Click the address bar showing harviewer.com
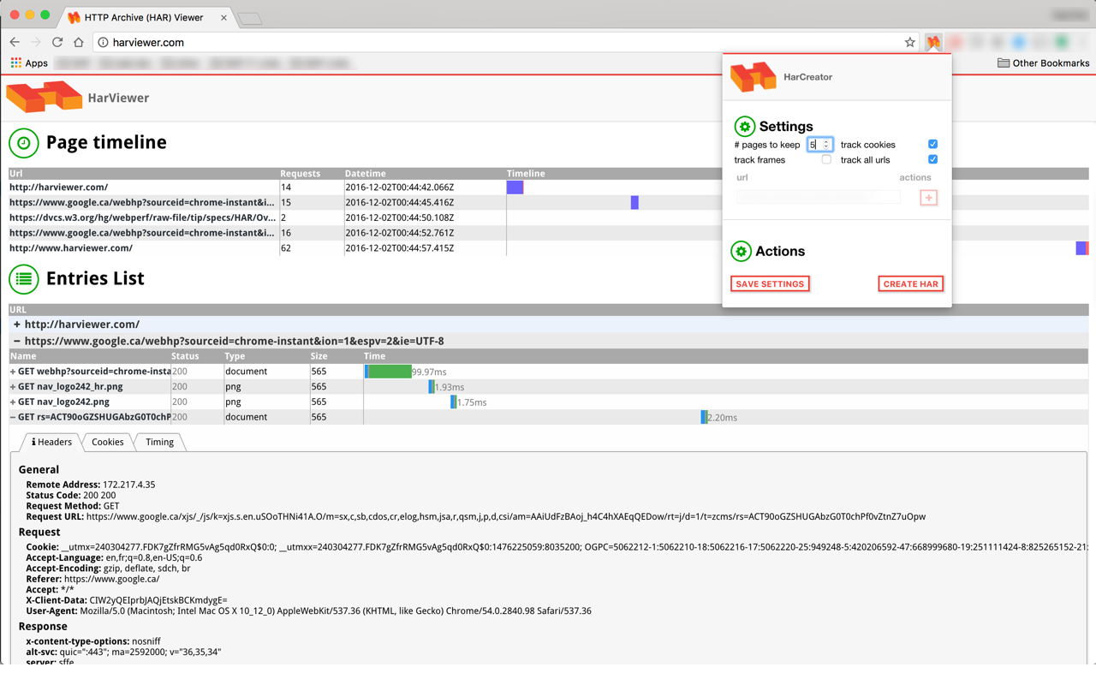1096x685 pixels. [x=505, y=42]
